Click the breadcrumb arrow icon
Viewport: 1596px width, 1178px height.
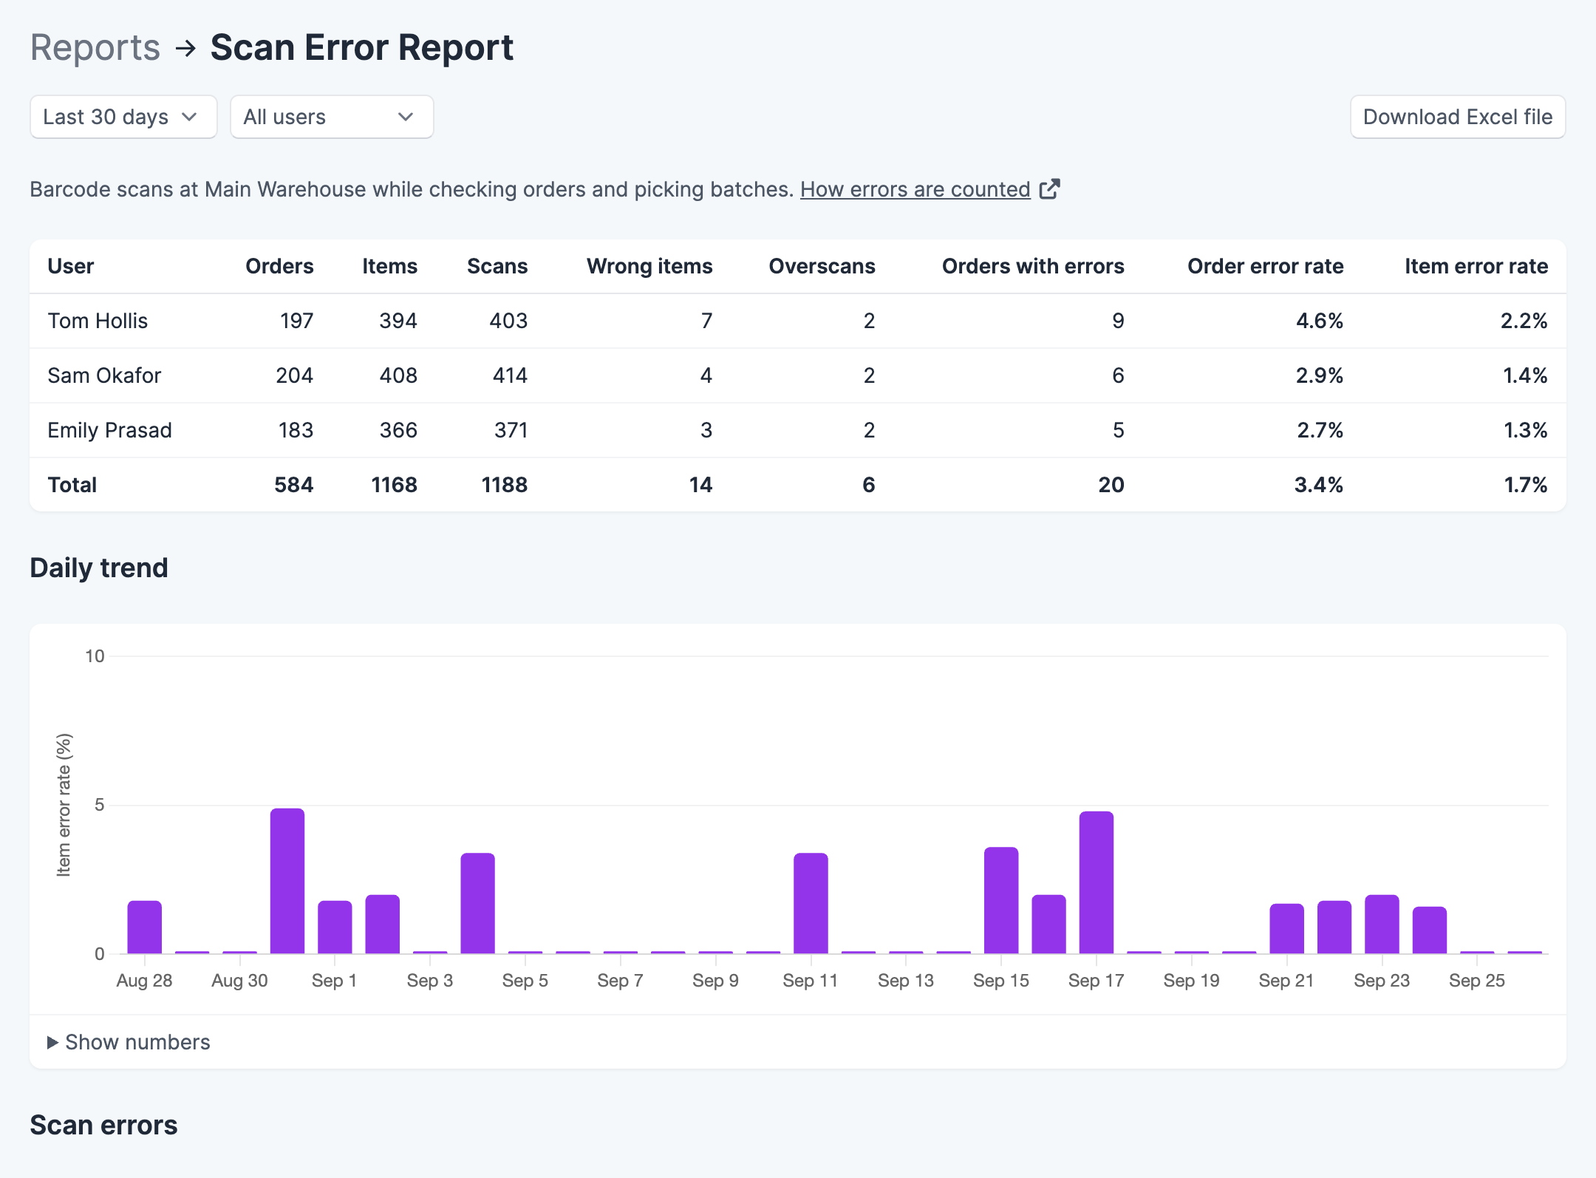point(186,49)
